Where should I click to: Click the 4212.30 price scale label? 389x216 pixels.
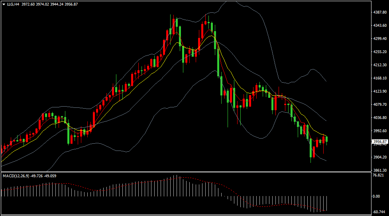point(379,65)
